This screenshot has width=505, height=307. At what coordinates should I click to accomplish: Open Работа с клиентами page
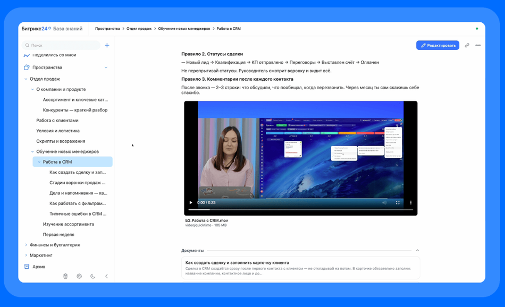click(57, 121)
